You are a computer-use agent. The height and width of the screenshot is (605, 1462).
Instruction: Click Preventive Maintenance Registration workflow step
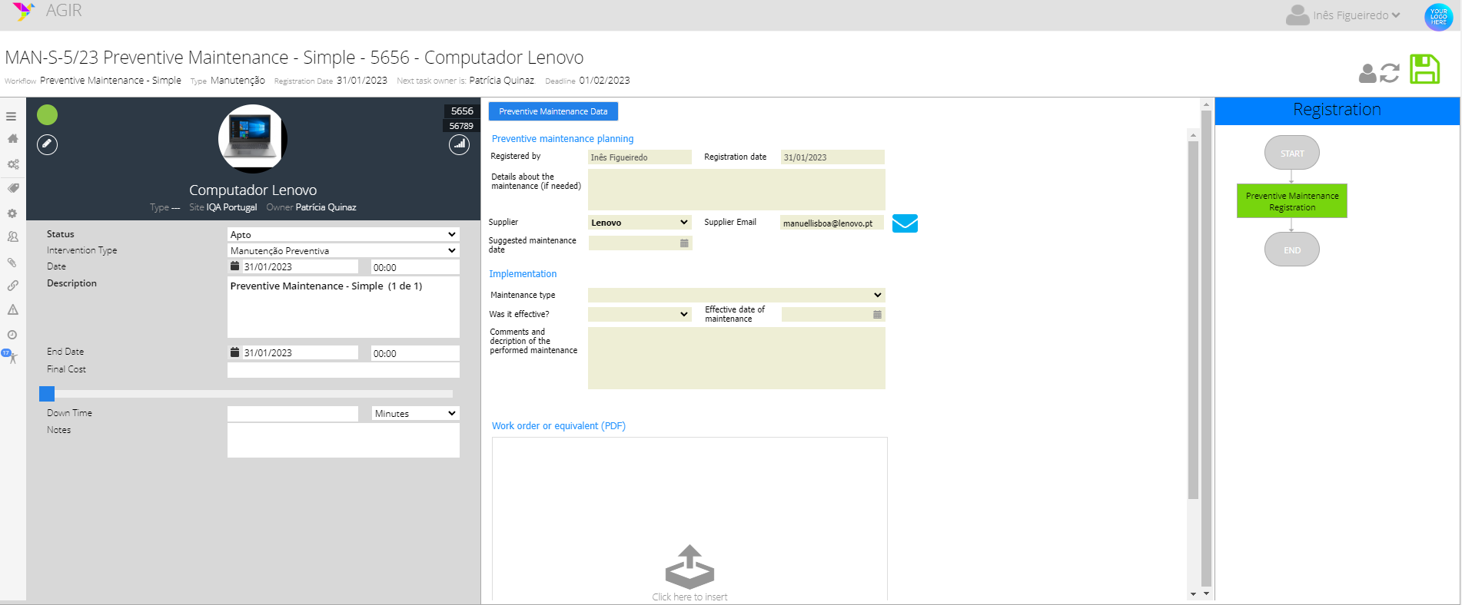tap(1292, 201)
